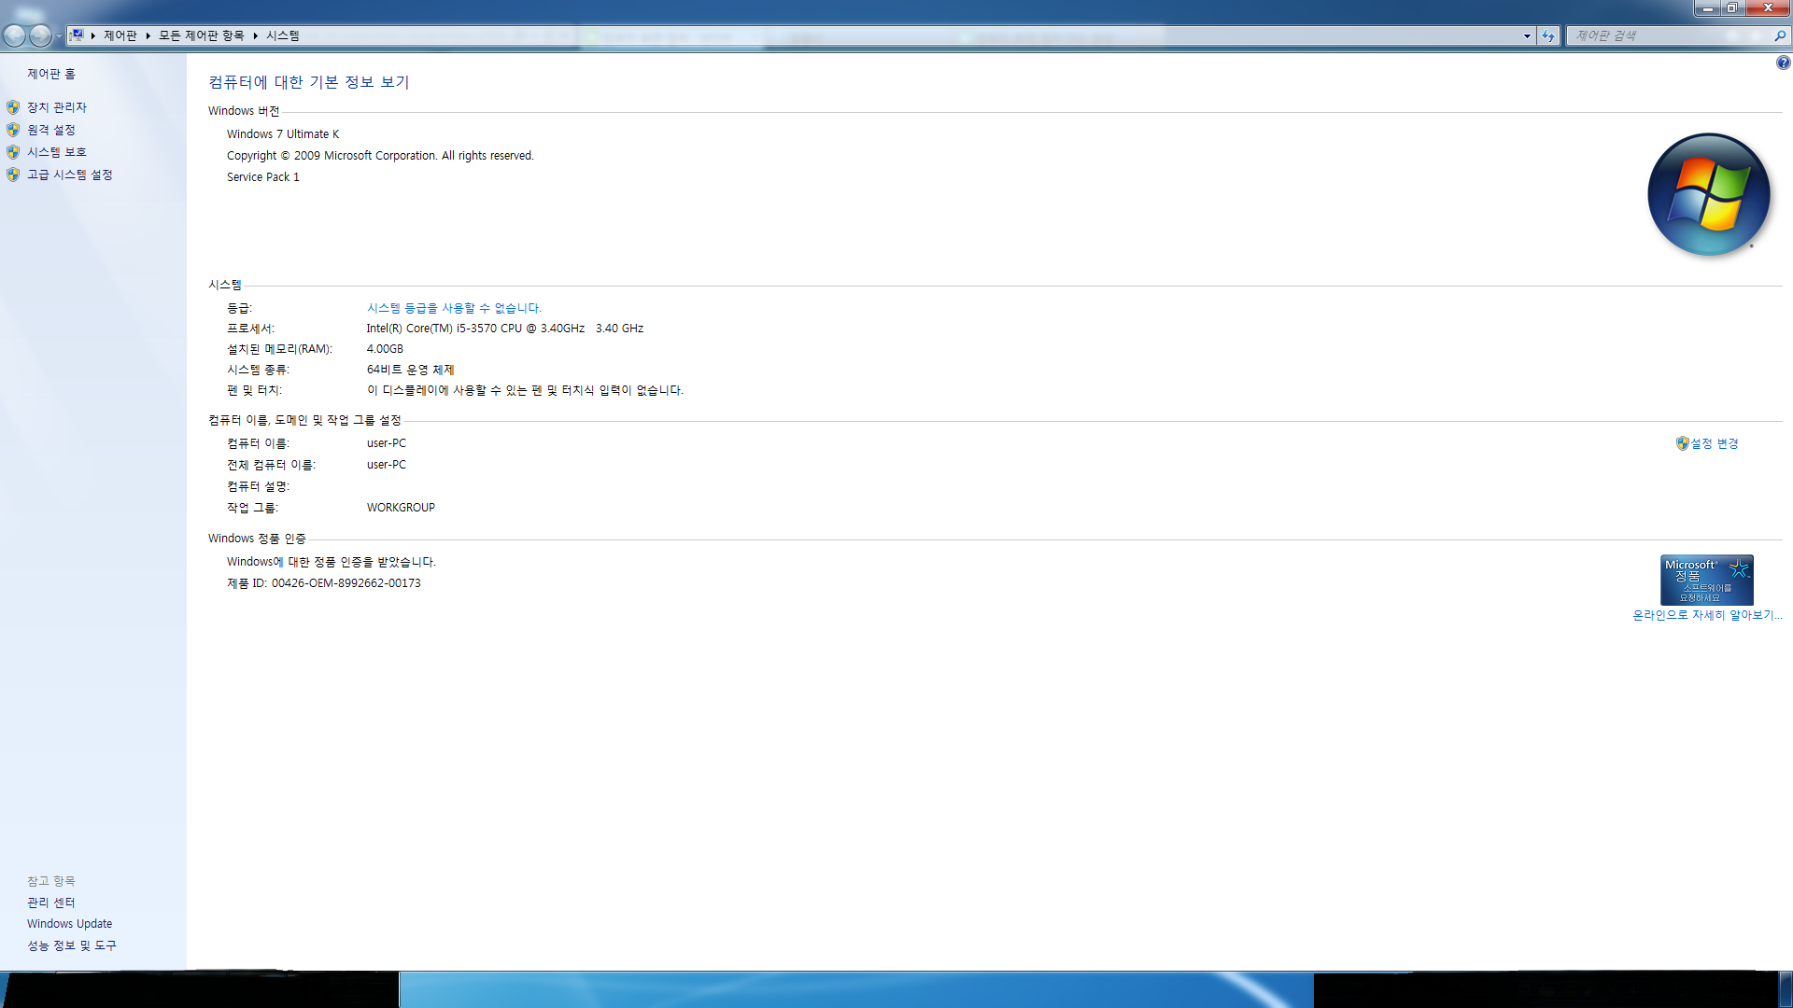Expand arrow after 모든 제어판 항목 breadcrumb
The height and width of the screenshot is (1008, 1793).
255,35
